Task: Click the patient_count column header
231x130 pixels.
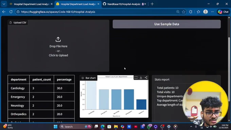Action: coord(42,79)
